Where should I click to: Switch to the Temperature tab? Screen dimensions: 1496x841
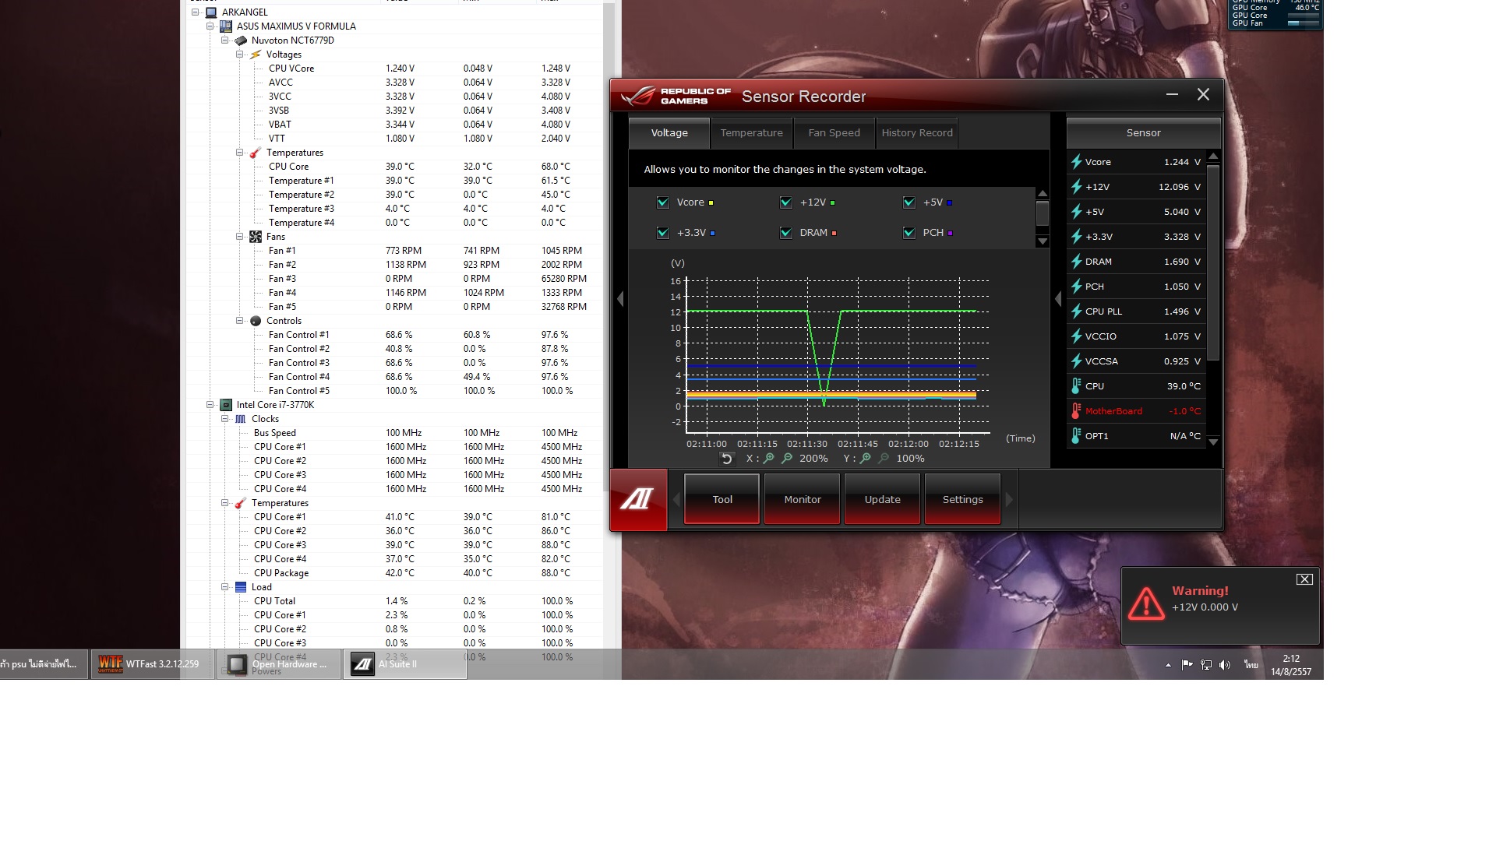tap(751, 133)
